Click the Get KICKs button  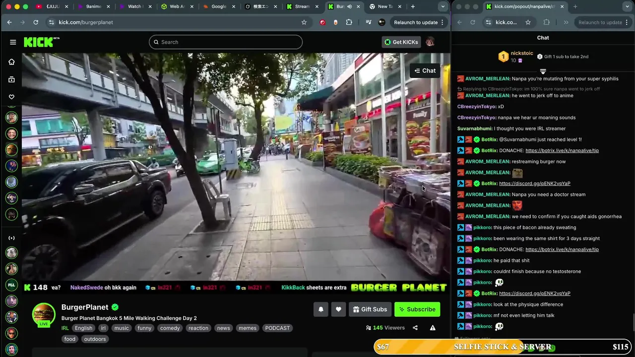(401, 42)
